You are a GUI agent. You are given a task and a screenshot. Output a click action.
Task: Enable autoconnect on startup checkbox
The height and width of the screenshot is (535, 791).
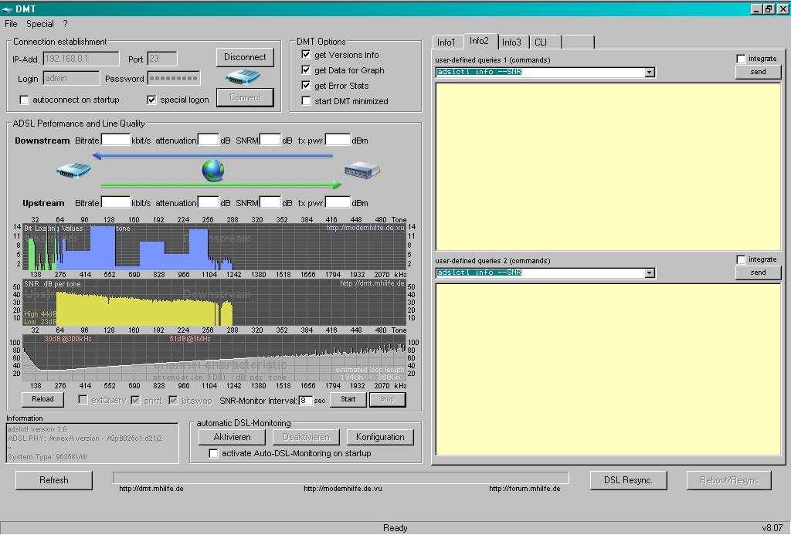pos(24,100)
